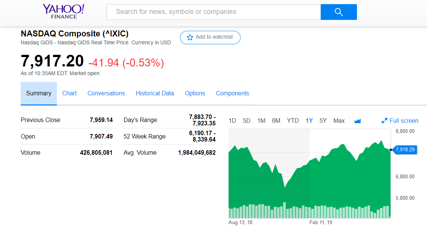Open the Full screen chart link
This screenshot has height=226, width=427.
pos(400,121)
